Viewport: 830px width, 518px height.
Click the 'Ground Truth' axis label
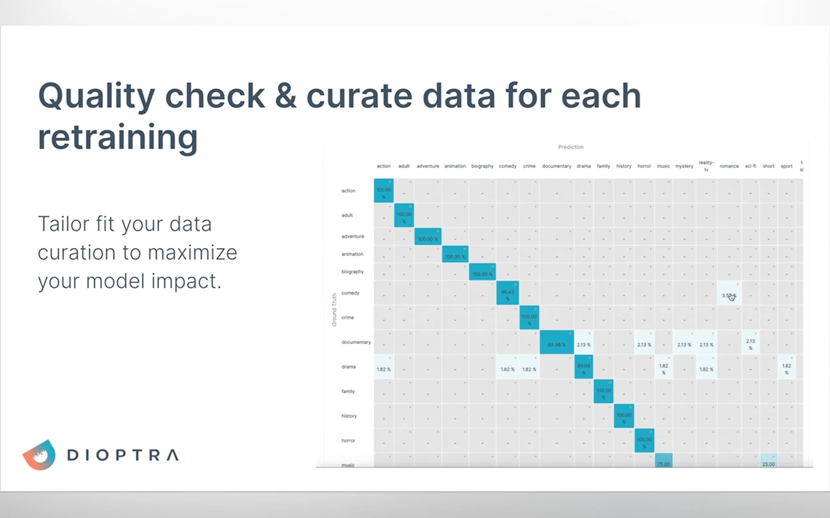tap(334, 310)
